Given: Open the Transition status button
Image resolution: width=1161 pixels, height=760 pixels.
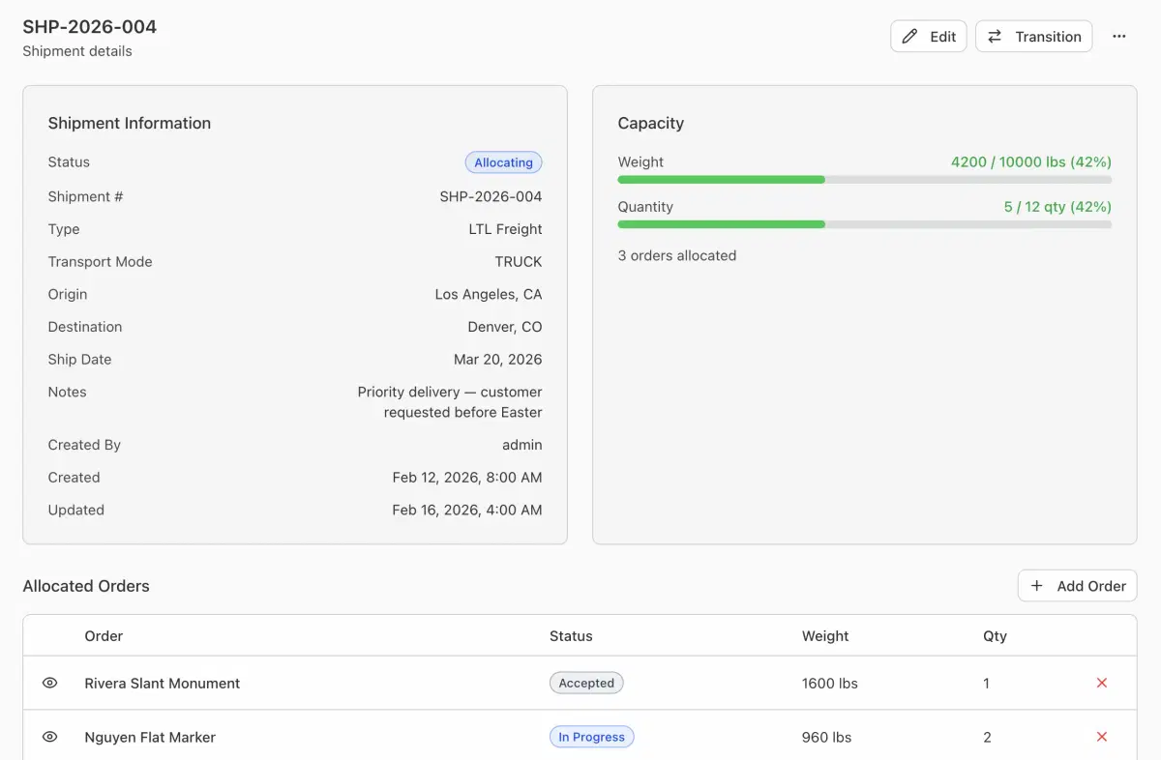Looking at the screenshot, I should click(x=1033, y=37).
